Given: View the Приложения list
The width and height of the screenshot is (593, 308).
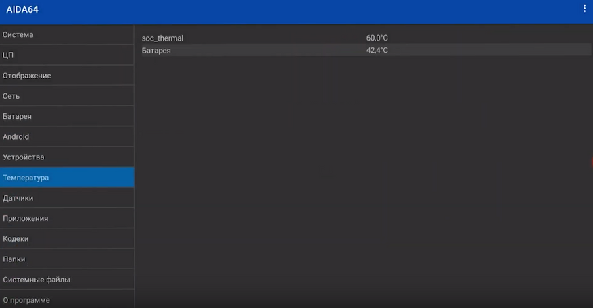Looking at the screenshot, I should 67,218.
